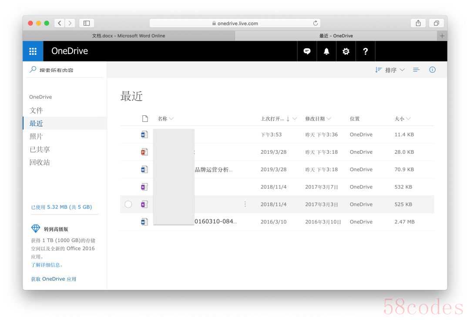
Task: Open more actions for the 525 KB file
Action: pyautogui.click(x=245, y=204)
